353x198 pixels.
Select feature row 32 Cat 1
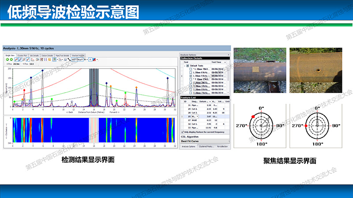(205, 124)
